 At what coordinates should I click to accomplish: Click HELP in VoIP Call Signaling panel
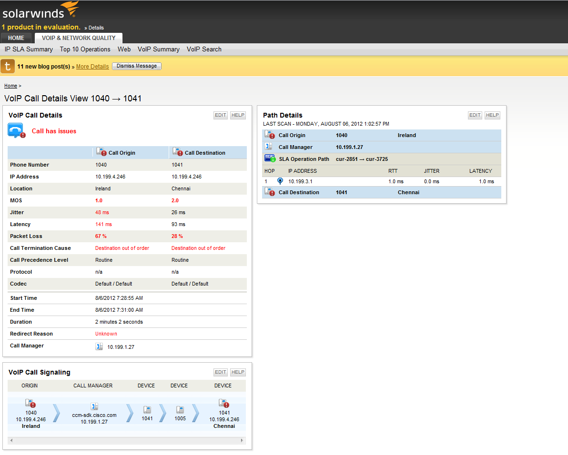238,372
